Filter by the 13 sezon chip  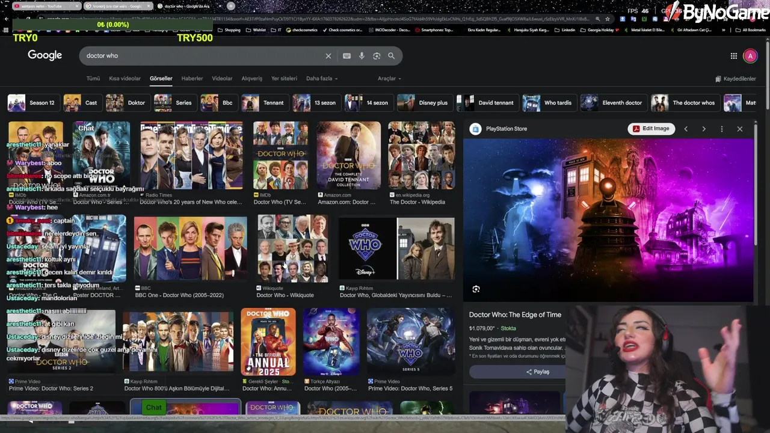pyautogui.click(x=316, y=103)
